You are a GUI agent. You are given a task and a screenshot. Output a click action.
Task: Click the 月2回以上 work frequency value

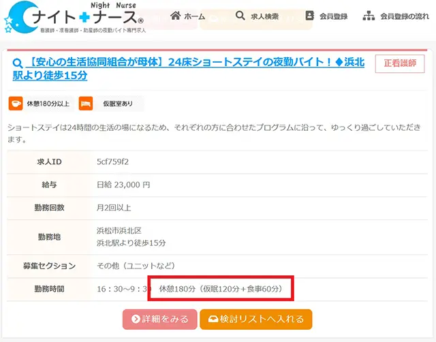114,207
